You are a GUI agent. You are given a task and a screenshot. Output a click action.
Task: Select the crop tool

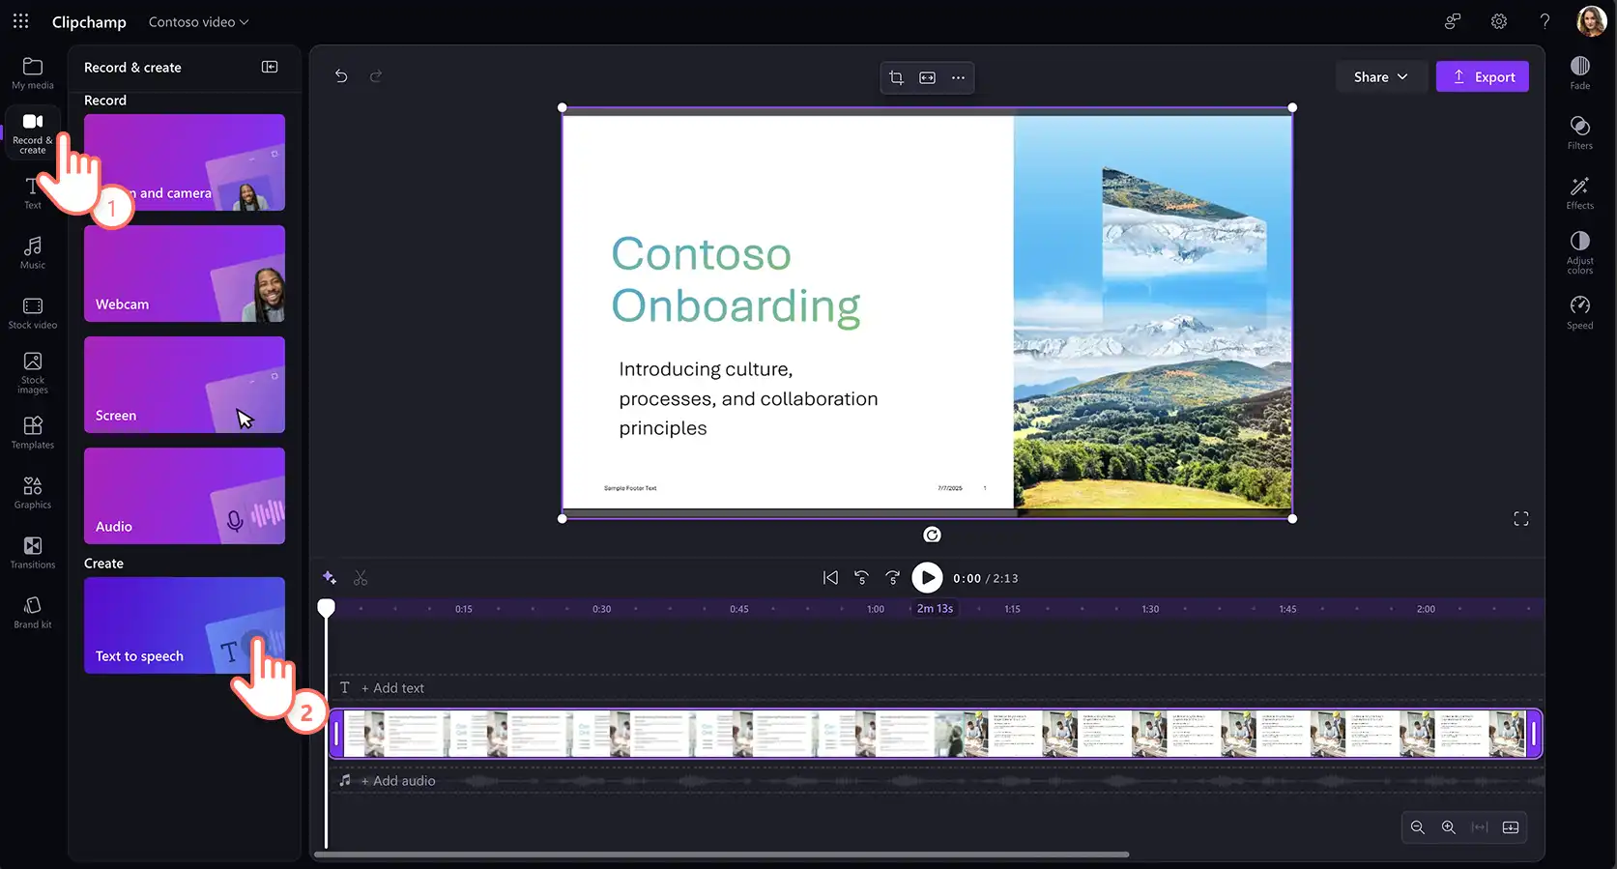click(896, 77)
